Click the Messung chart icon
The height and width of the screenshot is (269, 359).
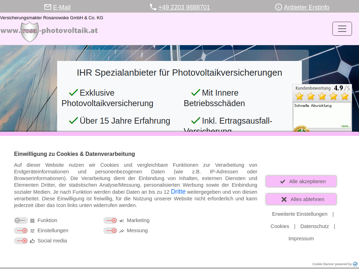[x=122, y=230]
